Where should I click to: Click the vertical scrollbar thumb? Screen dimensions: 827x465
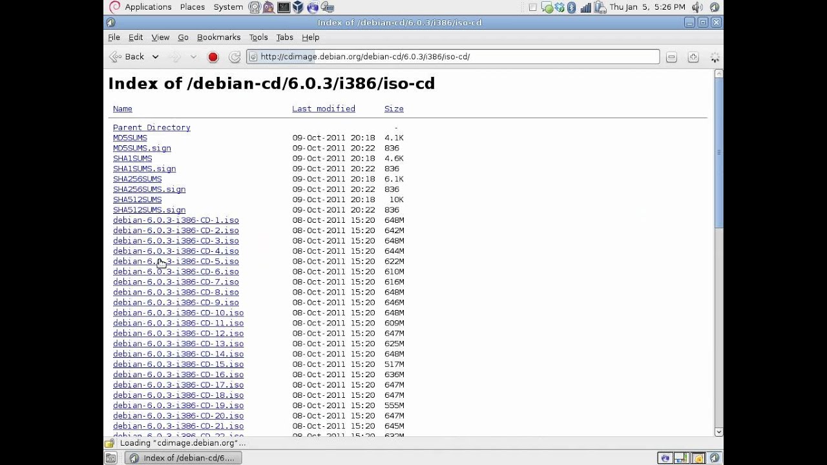[718, 152]
